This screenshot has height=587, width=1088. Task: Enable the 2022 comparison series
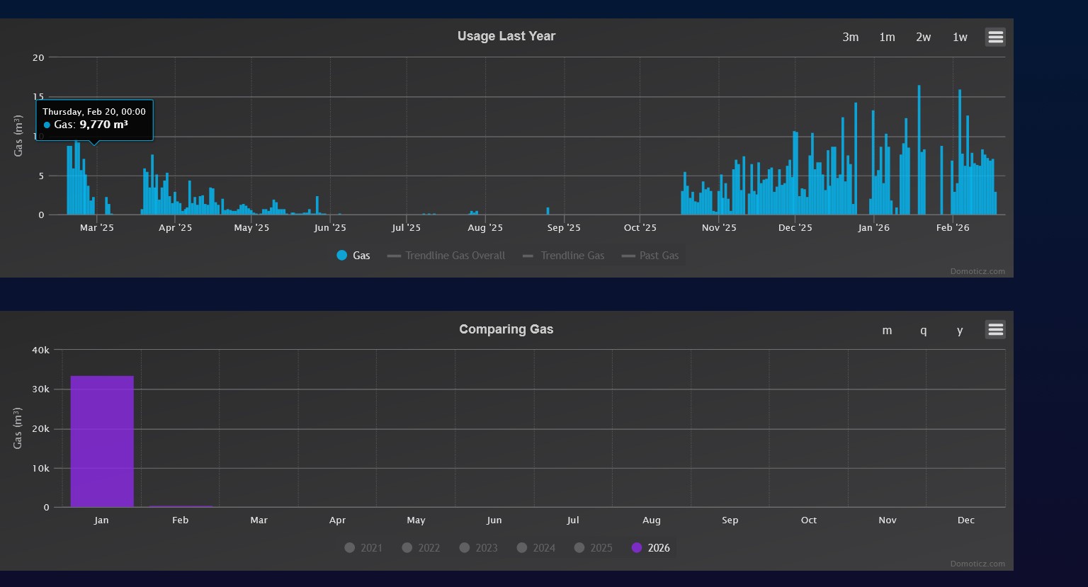tap(421, 548)
